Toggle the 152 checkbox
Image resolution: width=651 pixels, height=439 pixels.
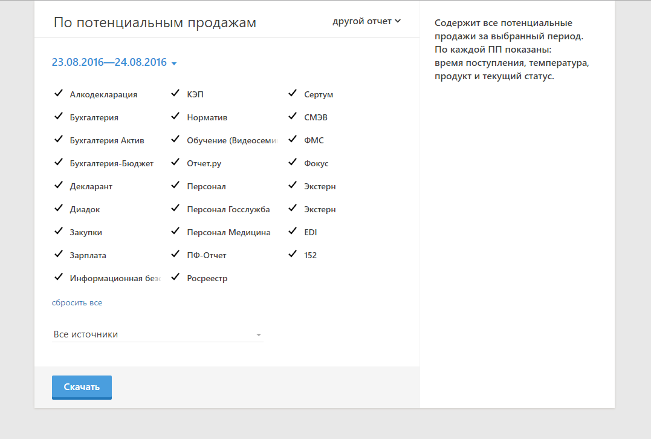tap(293, 255)
